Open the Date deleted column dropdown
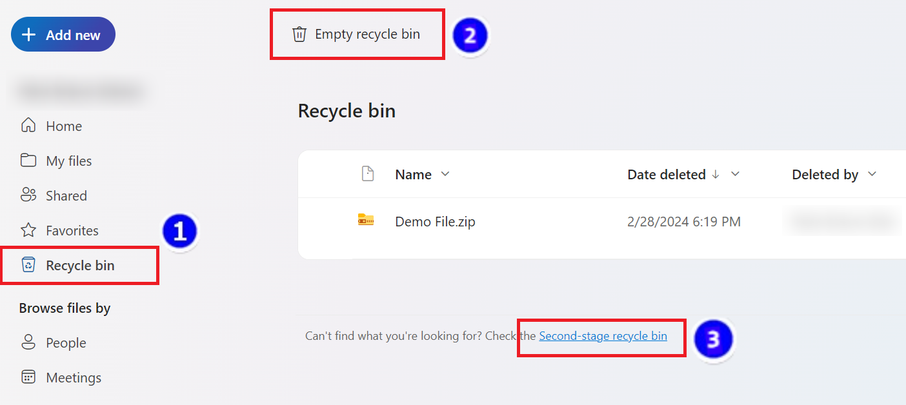This screenshot has height=405, width=906. (x=734, y=174)
